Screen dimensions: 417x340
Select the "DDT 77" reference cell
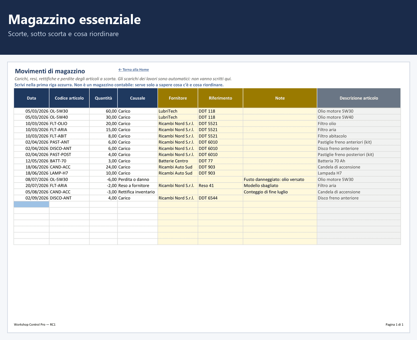(x=220, y=161)
